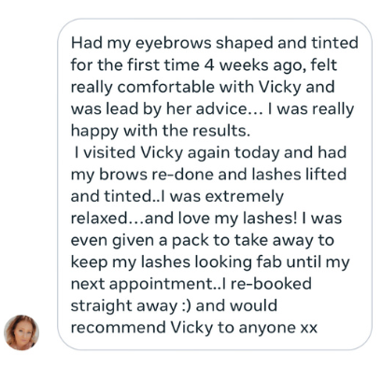
Task: Click the phrase "take away"
Action: point(274,240)
